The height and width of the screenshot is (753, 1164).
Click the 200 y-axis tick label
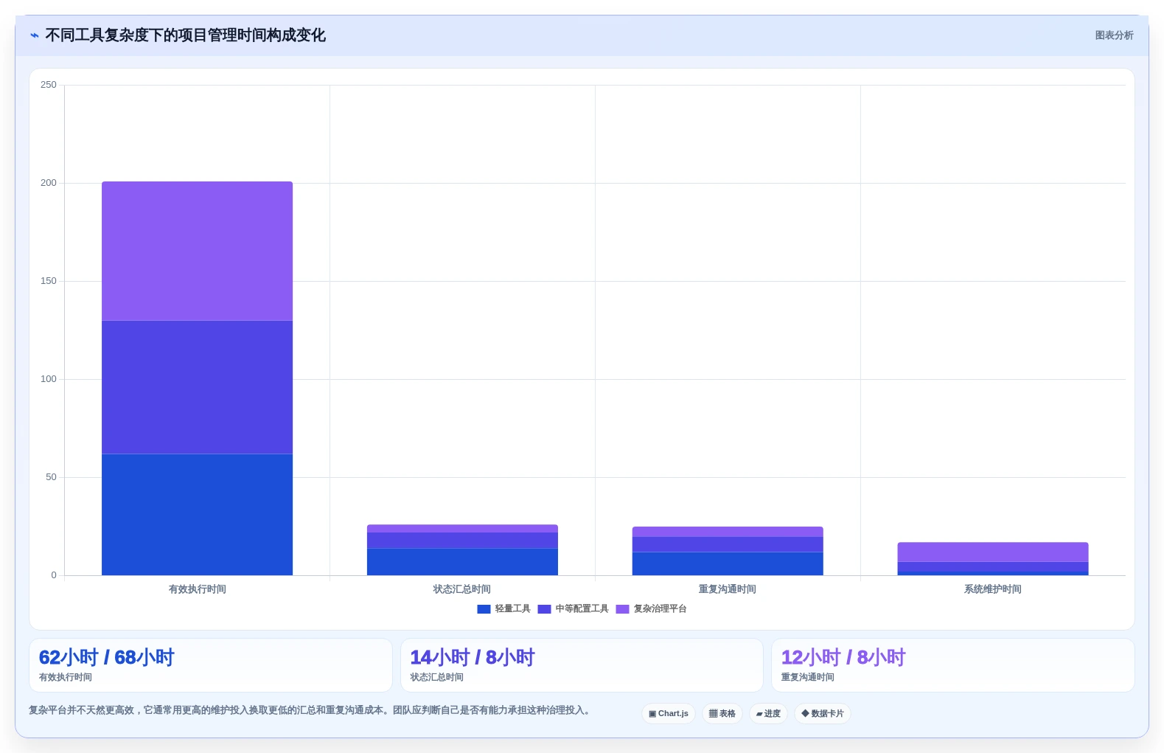tap(49, 183)
